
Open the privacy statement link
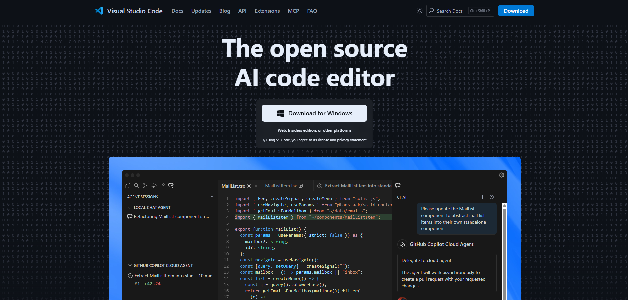click(352, 140)
